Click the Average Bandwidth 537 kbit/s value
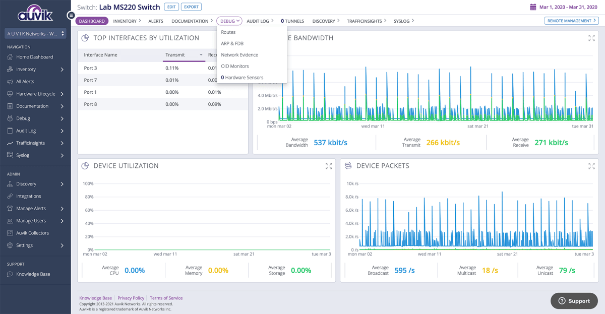The width and height of the screenshot is (605, 314). coord(331,143)
